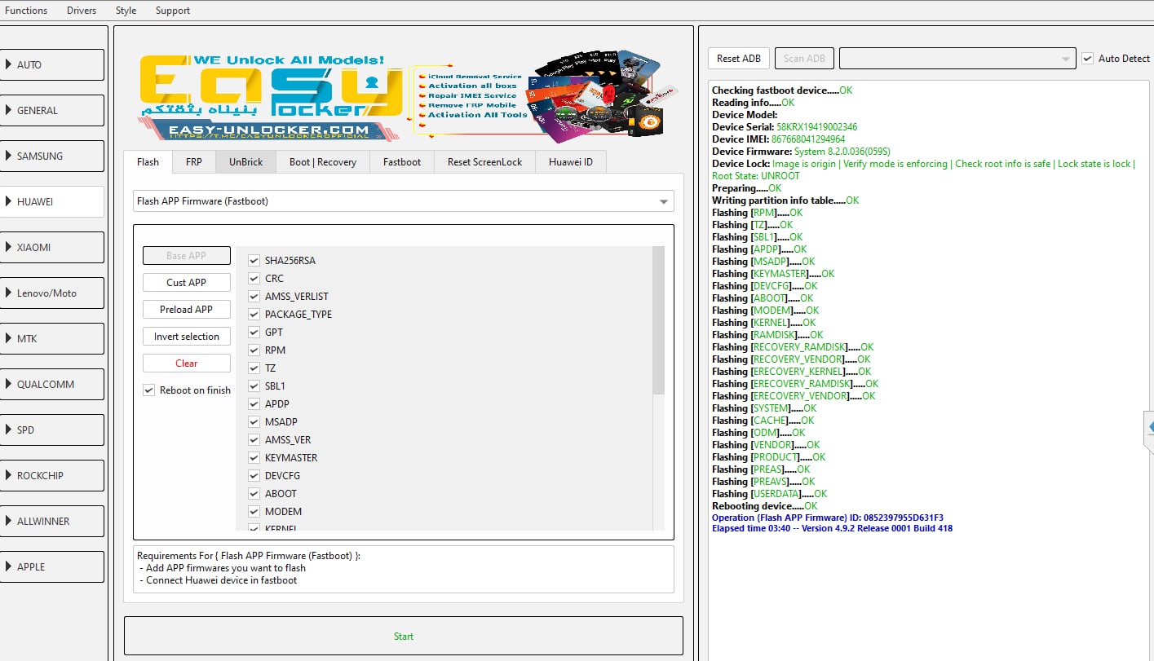Click the Operation ID 0852397955D631F3 line
Screen dimensions: 1154x661
click(828, 518)
